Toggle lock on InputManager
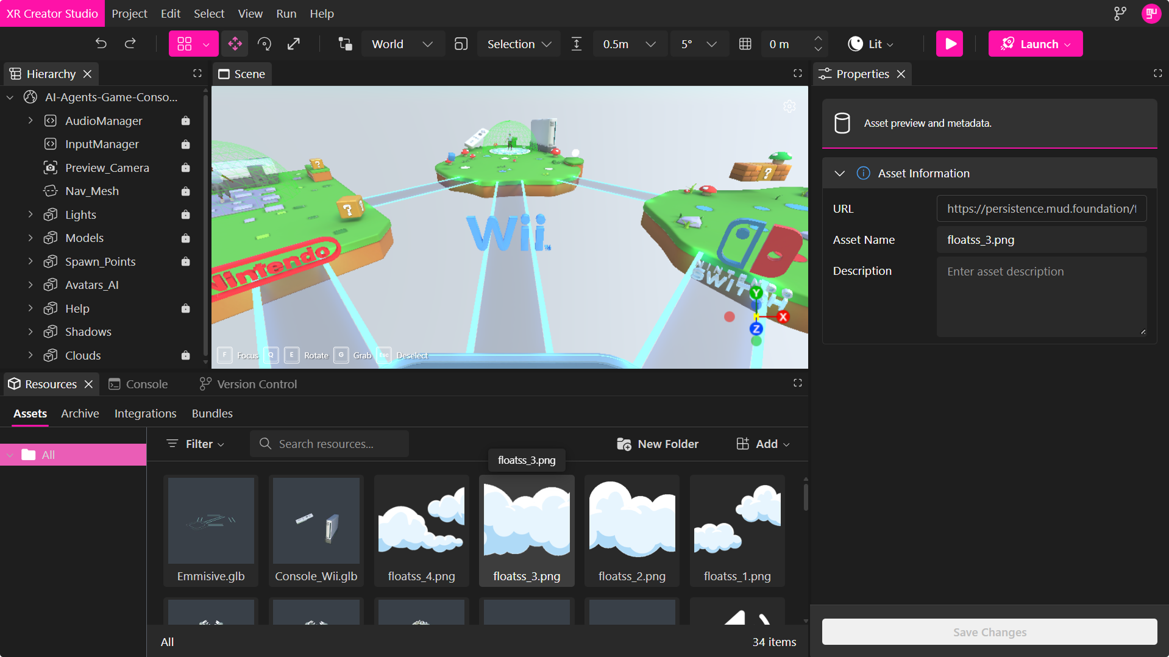 pos(186,144)
